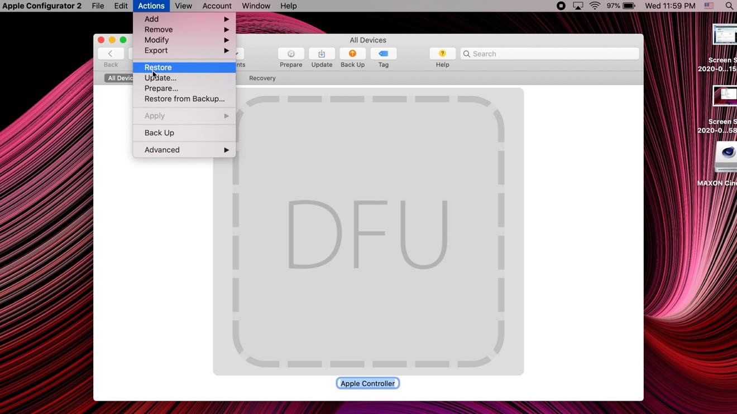Open the File menu
This screenshot has height=414, width=737.
(x=98, y=6)
